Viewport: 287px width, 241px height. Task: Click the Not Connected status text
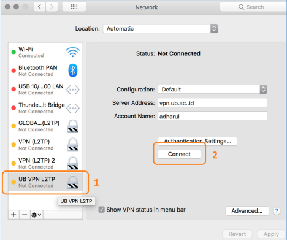pyautogui.click(x=179, y=53)
